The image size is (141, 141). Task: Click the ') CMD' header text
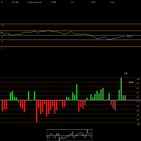pyautogui.click(x=93, y=2)
